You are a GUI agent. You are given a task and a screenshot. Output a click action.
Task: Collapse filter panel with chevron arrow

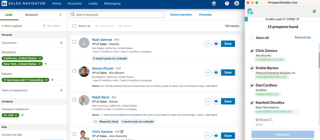pyautogui.click(x=60, y=15)
